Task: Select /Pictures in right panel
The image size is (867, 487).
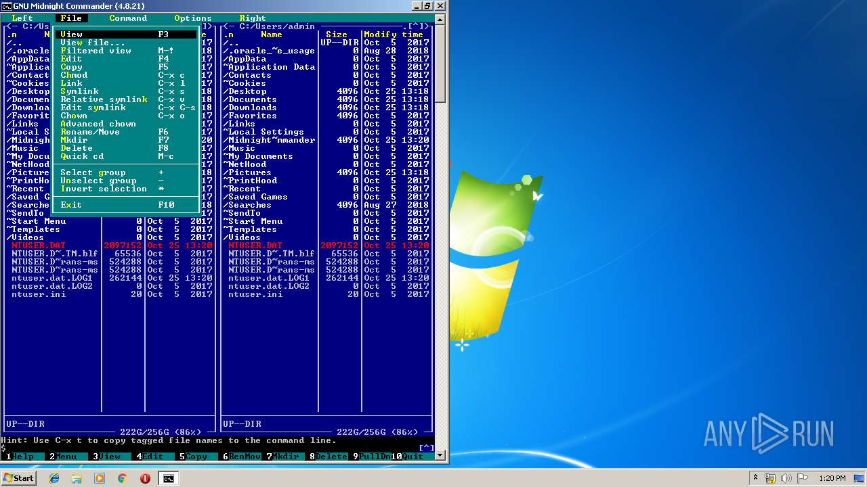Action: click(x=326, y=172)
